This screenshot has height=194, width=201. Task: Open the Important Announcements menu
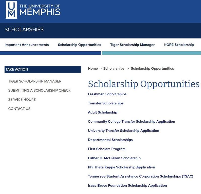(27, 45)
